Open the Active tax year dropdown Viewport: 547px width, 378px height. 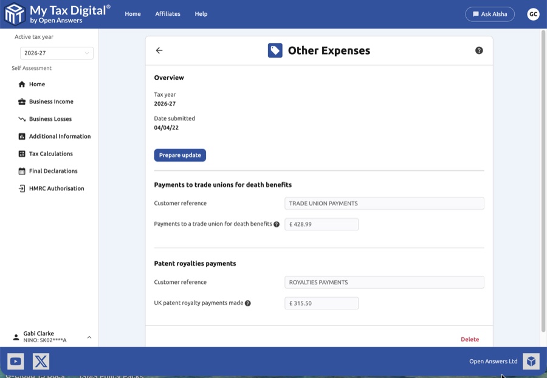coord(57,53)
